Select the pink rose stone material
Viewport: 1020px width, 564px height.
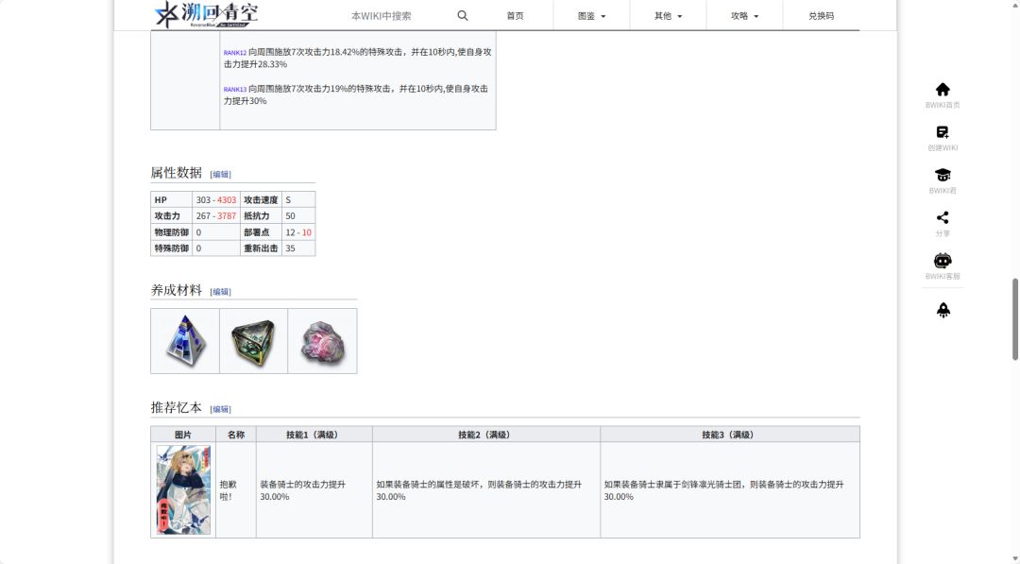pos(323,342)
